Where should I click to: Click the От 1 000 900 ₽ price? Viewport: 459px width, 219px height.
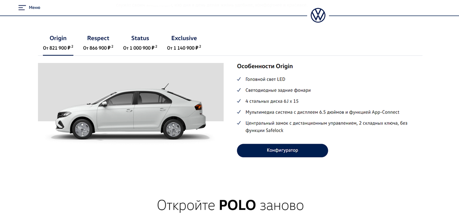(138, 48)
